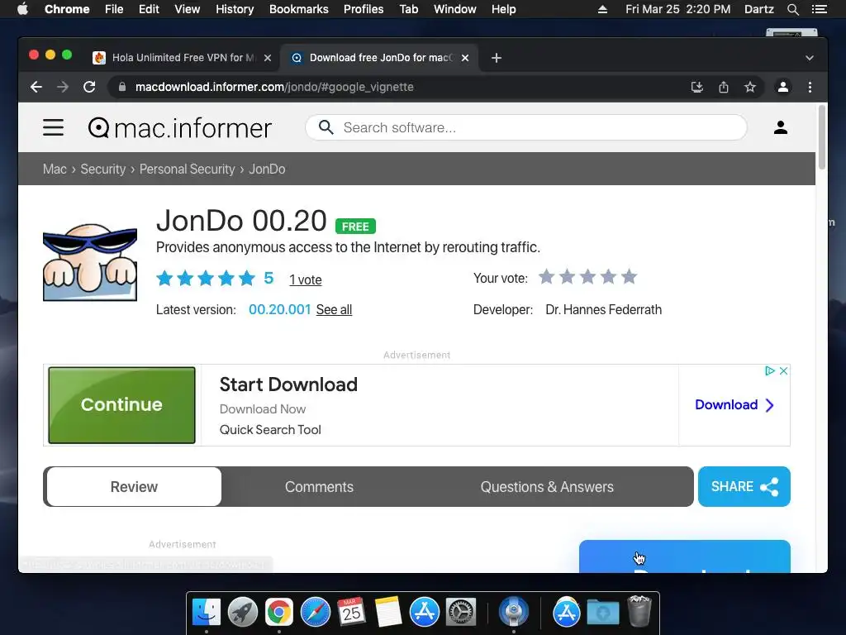
Task: Expand the tab search chevron
Action: click(x=810, y=58)
